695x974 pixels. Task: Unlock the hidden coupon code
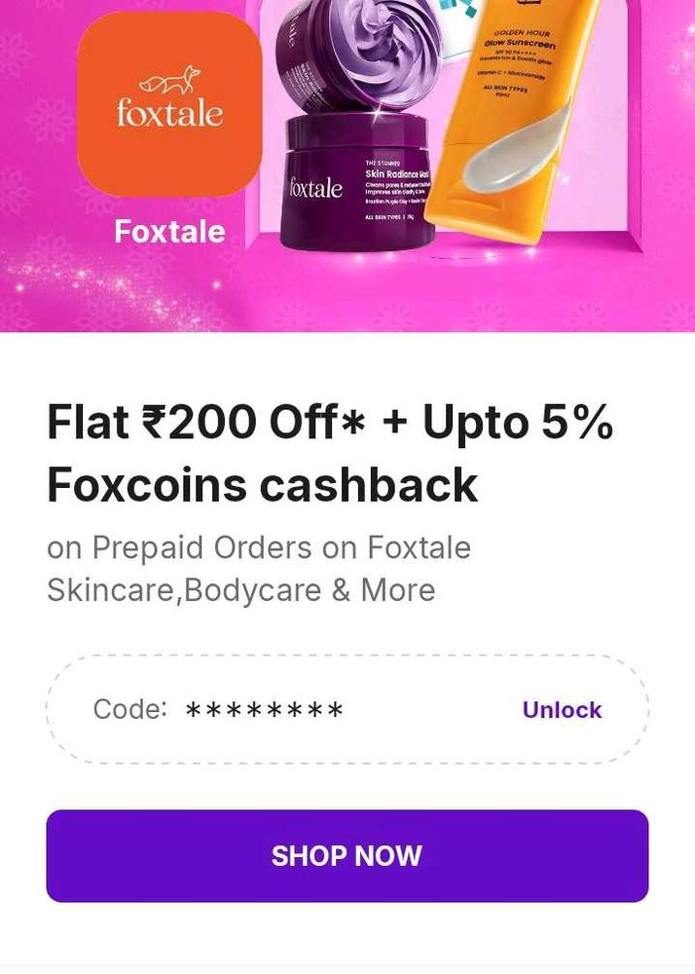[562, 709]
